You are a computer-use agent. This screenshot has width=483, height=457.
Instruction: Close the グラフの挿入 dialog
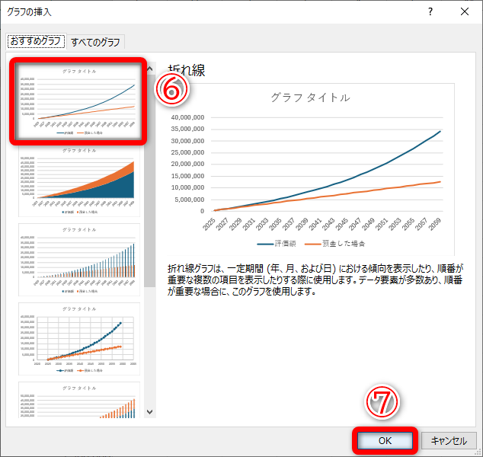coord(465,11)
